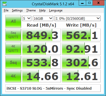Click the CrystalDiskMark app icon in title bar
Image resolution: width=106 pixels, height=96 pixels.
tap(5, 4)
